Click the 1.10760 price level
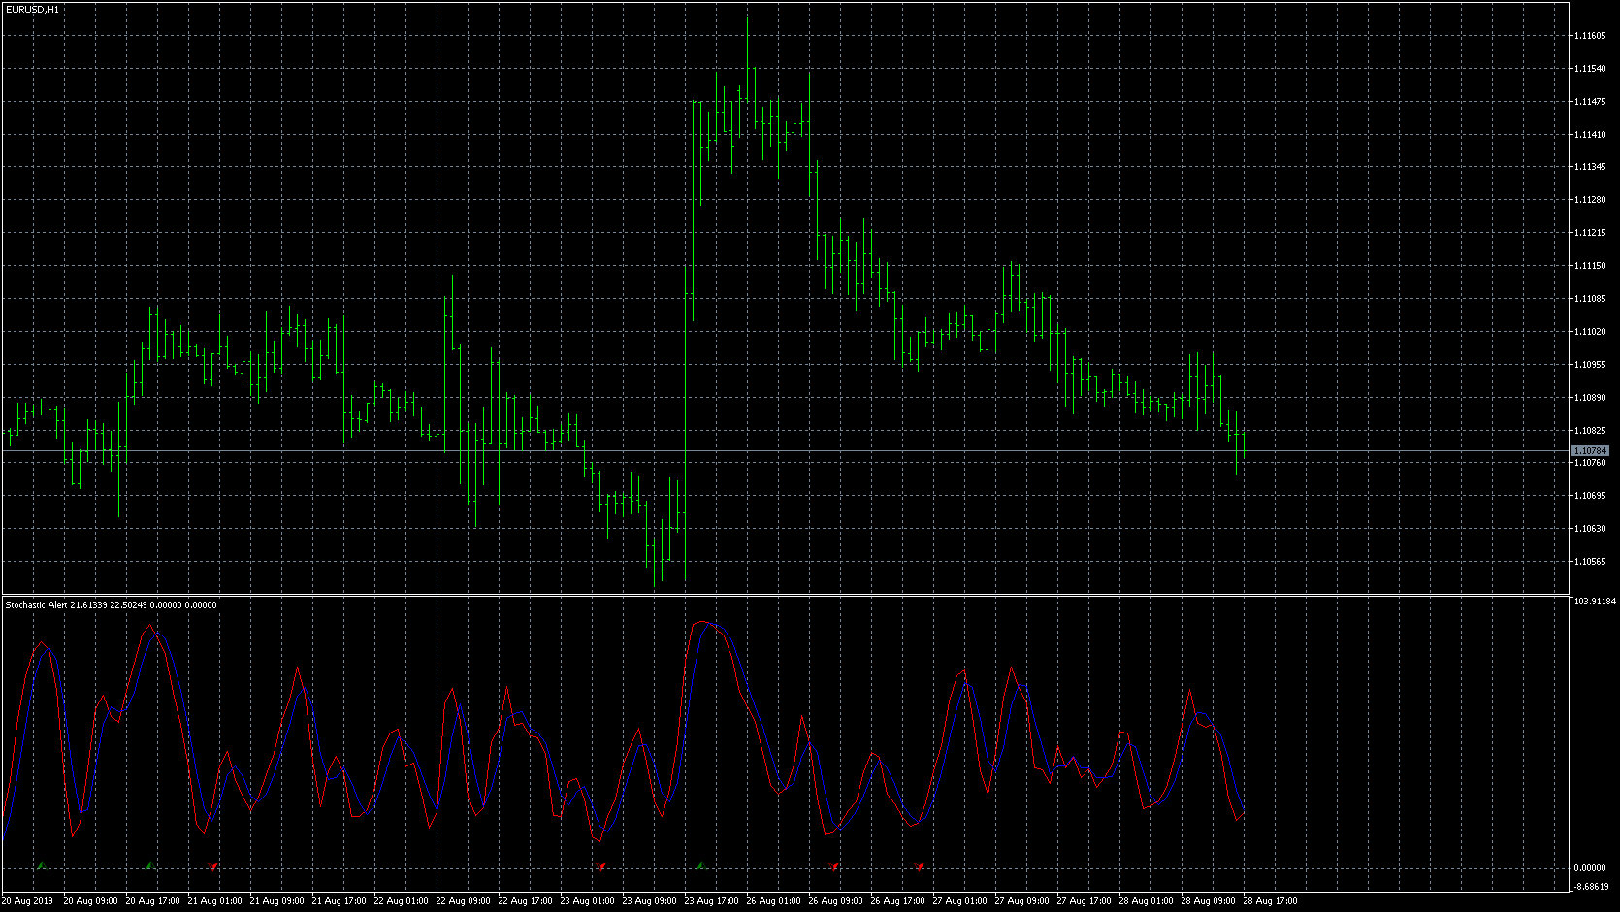This screenshot has height=912, width=1620. 1589,463
